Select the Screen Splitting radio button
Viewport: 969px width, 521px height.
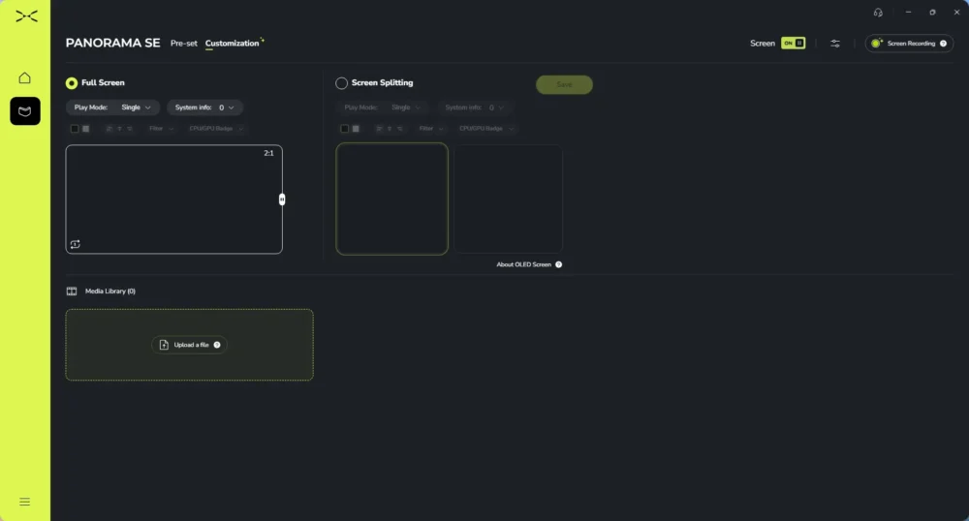point(341,82)
